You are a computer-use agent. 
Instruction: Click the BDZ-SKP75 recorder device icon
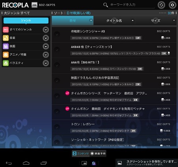pyautogui.click(x=34, y=5)
